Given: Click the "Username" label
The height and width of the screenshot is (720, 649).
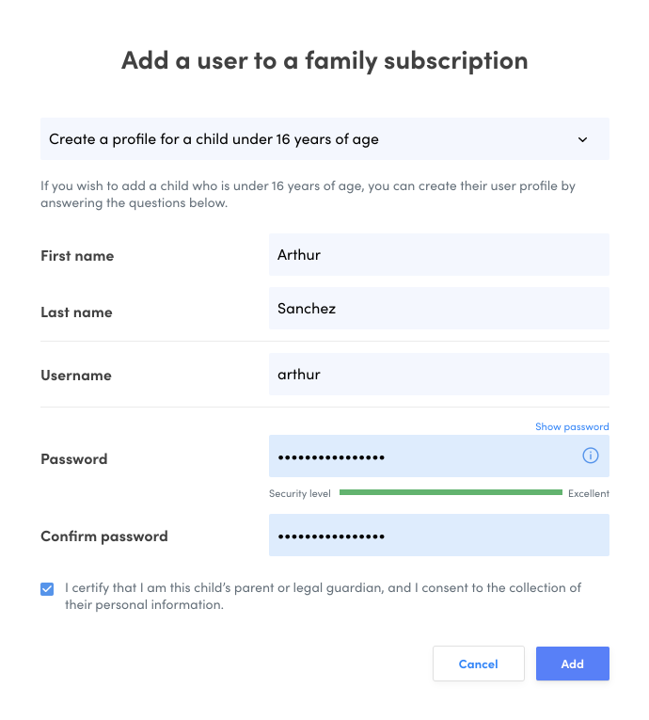Looking at the screenshot, I should pyautogui.click(x=76, y=376).
